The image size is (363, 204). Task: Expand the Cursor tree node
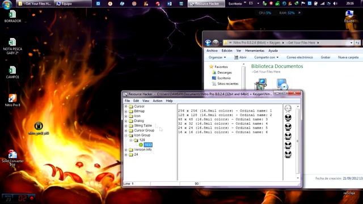point(126,107)
